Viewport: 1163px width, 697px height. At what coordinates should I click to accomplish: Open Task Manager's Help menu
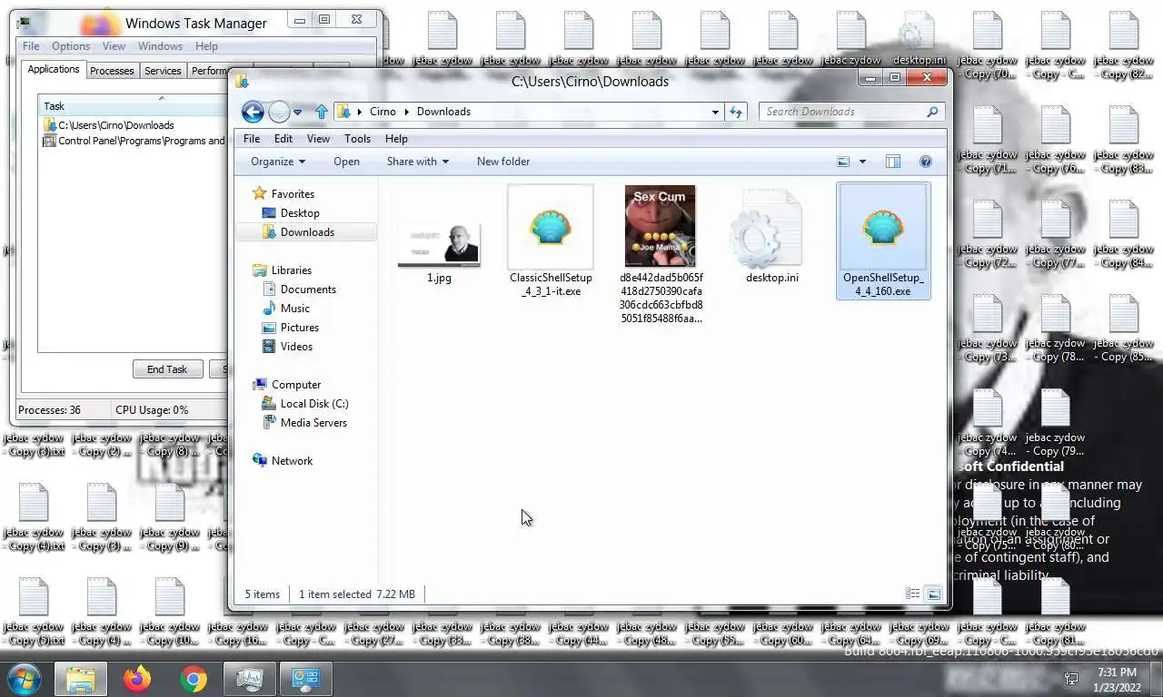(x=206, y=46)
